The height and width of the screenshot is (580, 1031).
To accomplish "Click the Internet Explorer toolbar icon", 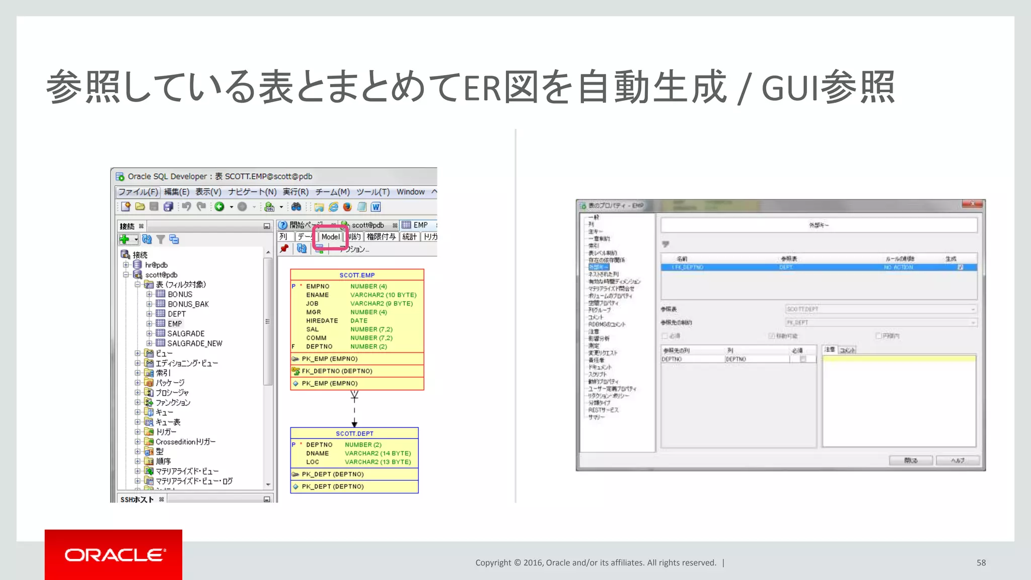I will pyautogui.click(x=333, y=206).
